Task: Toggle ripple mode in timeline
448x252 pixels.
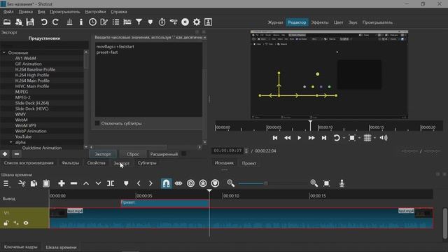Action: [190, 183]
